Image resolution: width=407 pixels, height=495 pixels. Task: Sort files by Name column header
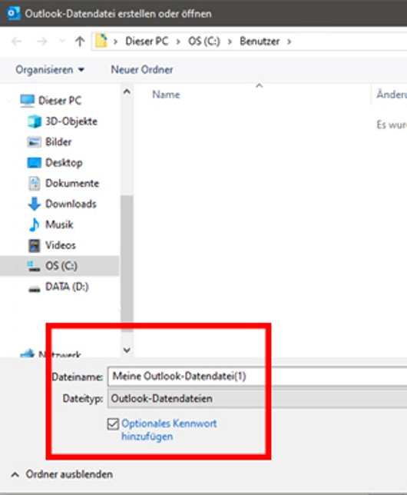167,95
